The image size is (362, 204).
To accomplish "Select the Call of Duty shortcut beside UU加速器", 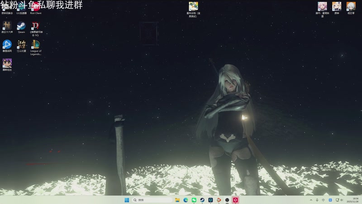I will (7, 9).
